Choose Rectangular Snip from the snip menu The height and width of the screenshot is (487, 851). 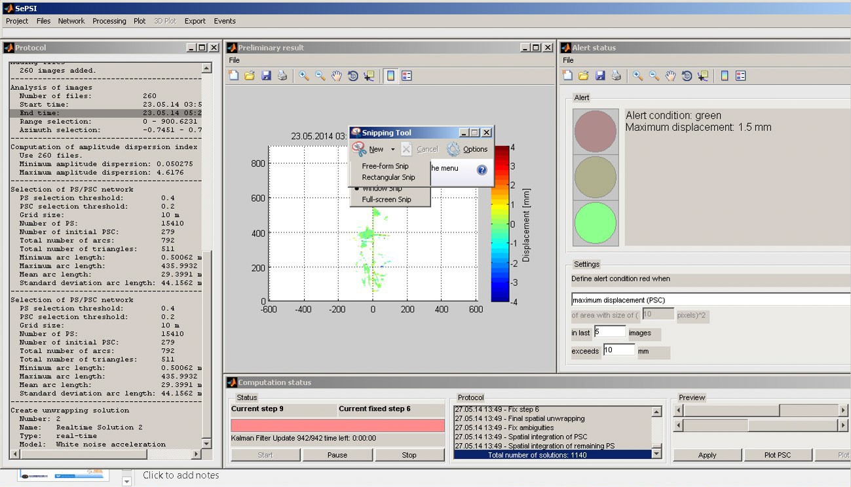click(388, 177)
